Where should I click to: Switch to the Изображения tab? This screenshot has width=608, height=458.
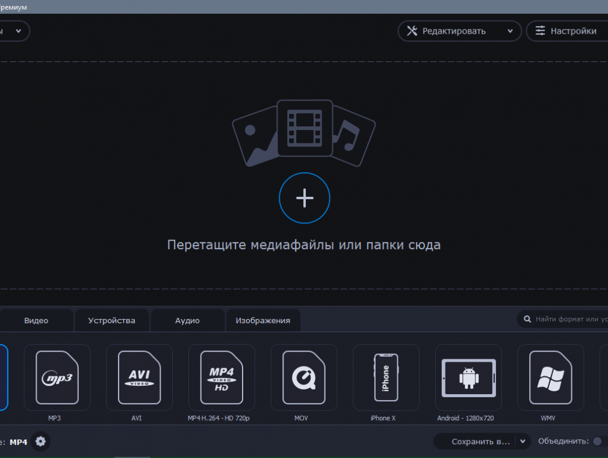(x=263, y=320)
